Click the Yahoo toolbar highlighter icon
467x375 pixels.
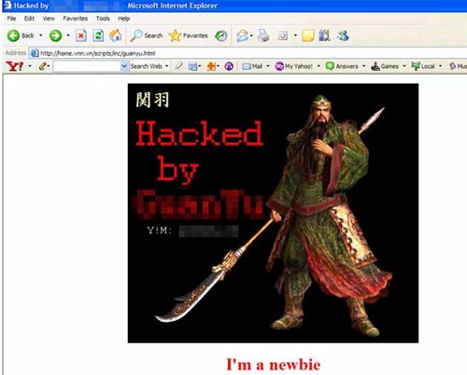(x=178, y=66)
